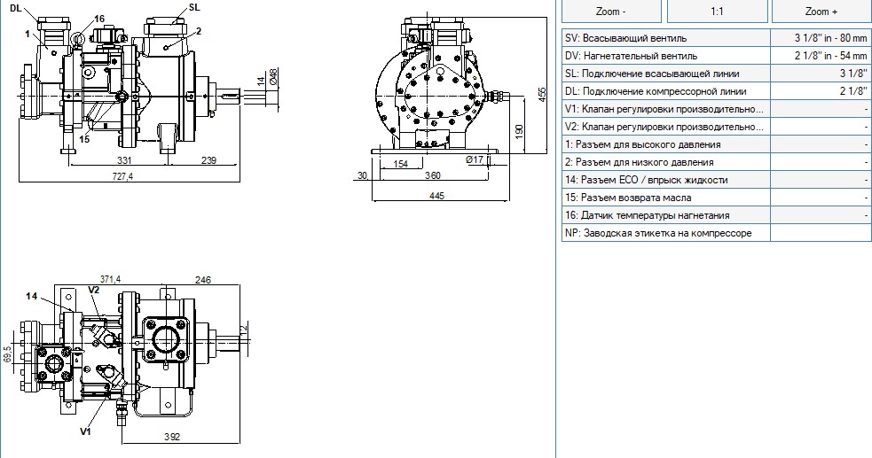Select row 15 oil return connector
Image resolution: width=872 pixels, height=458 pixels.
click(x=716, y=198)
